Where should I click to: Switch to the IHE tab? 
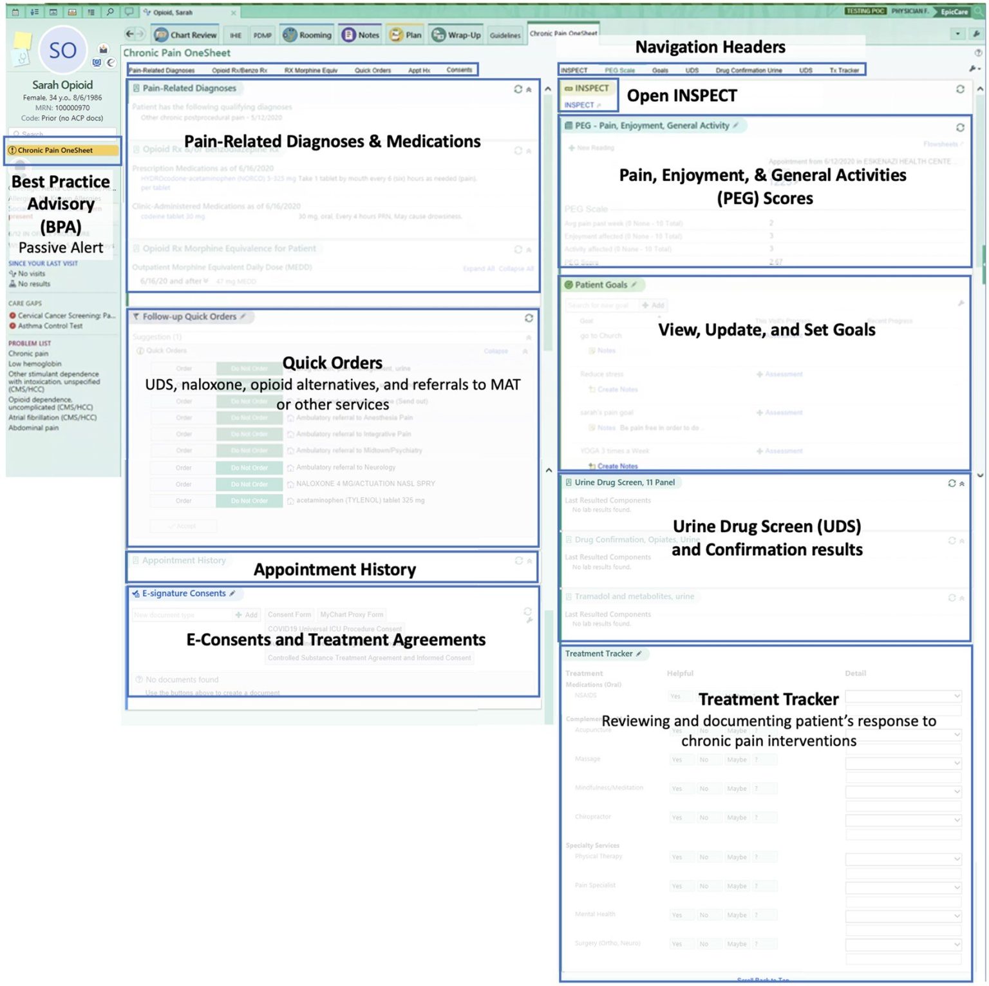[x=236, y=35]
